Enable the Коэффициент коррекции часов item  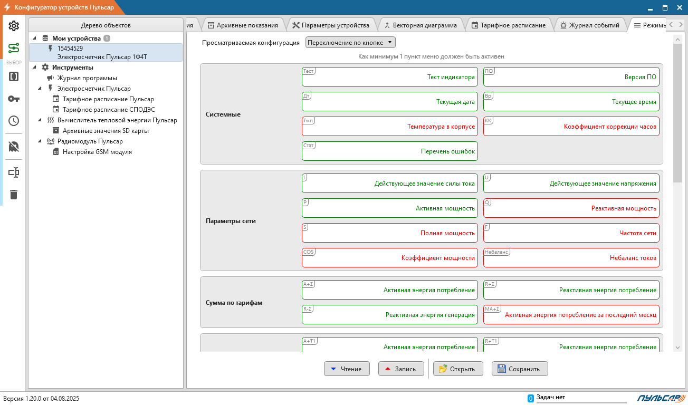click(571, 126)
